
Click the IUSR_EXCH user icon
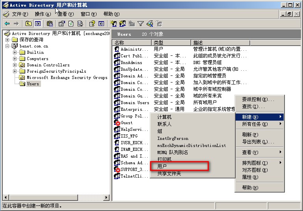click(117, 143)
